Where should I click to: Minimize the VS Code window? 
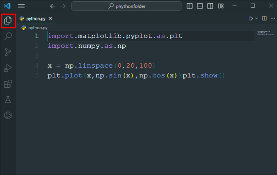pyautogui.click(x=234, y=6)
